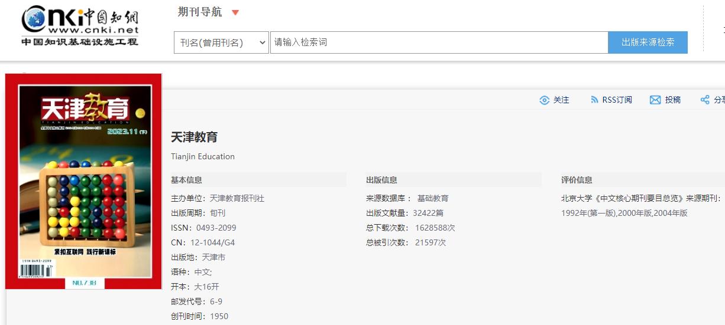Click the RSS feed icon
This screenshot has width=725, height=325.
tap(594, 100)
